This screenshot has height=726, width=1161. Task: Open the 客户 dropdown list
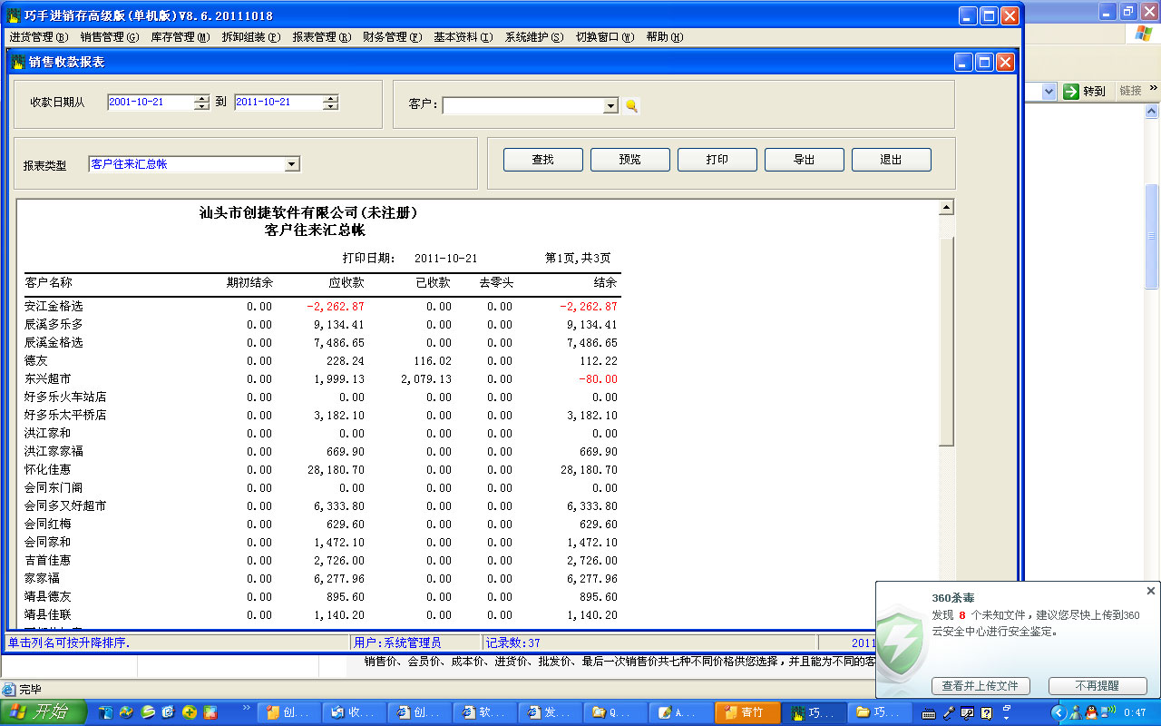click(610, 106)
